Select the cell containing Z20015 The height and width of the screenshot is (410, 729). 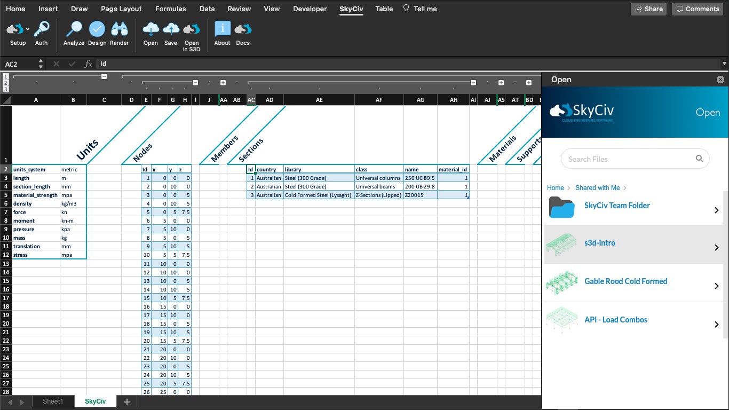tap(421, 195)
